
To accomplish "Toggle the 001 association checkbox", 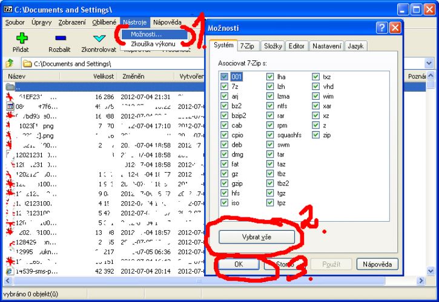I will coord(224,77).
